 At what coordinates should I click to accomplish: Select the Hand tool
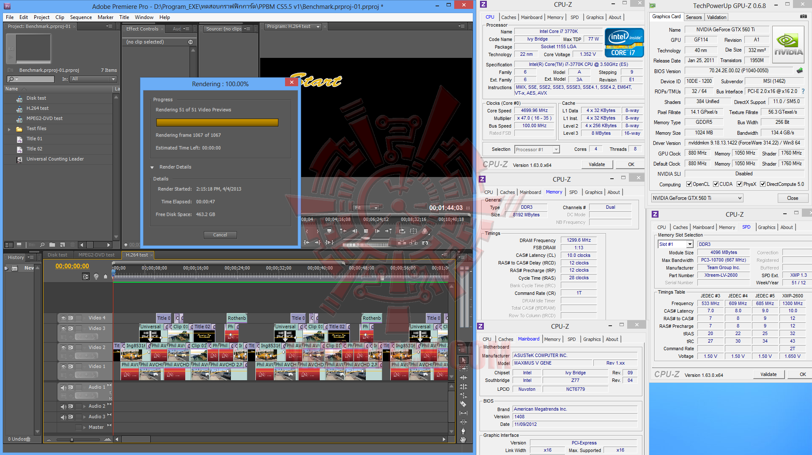[x=464, y=440]
